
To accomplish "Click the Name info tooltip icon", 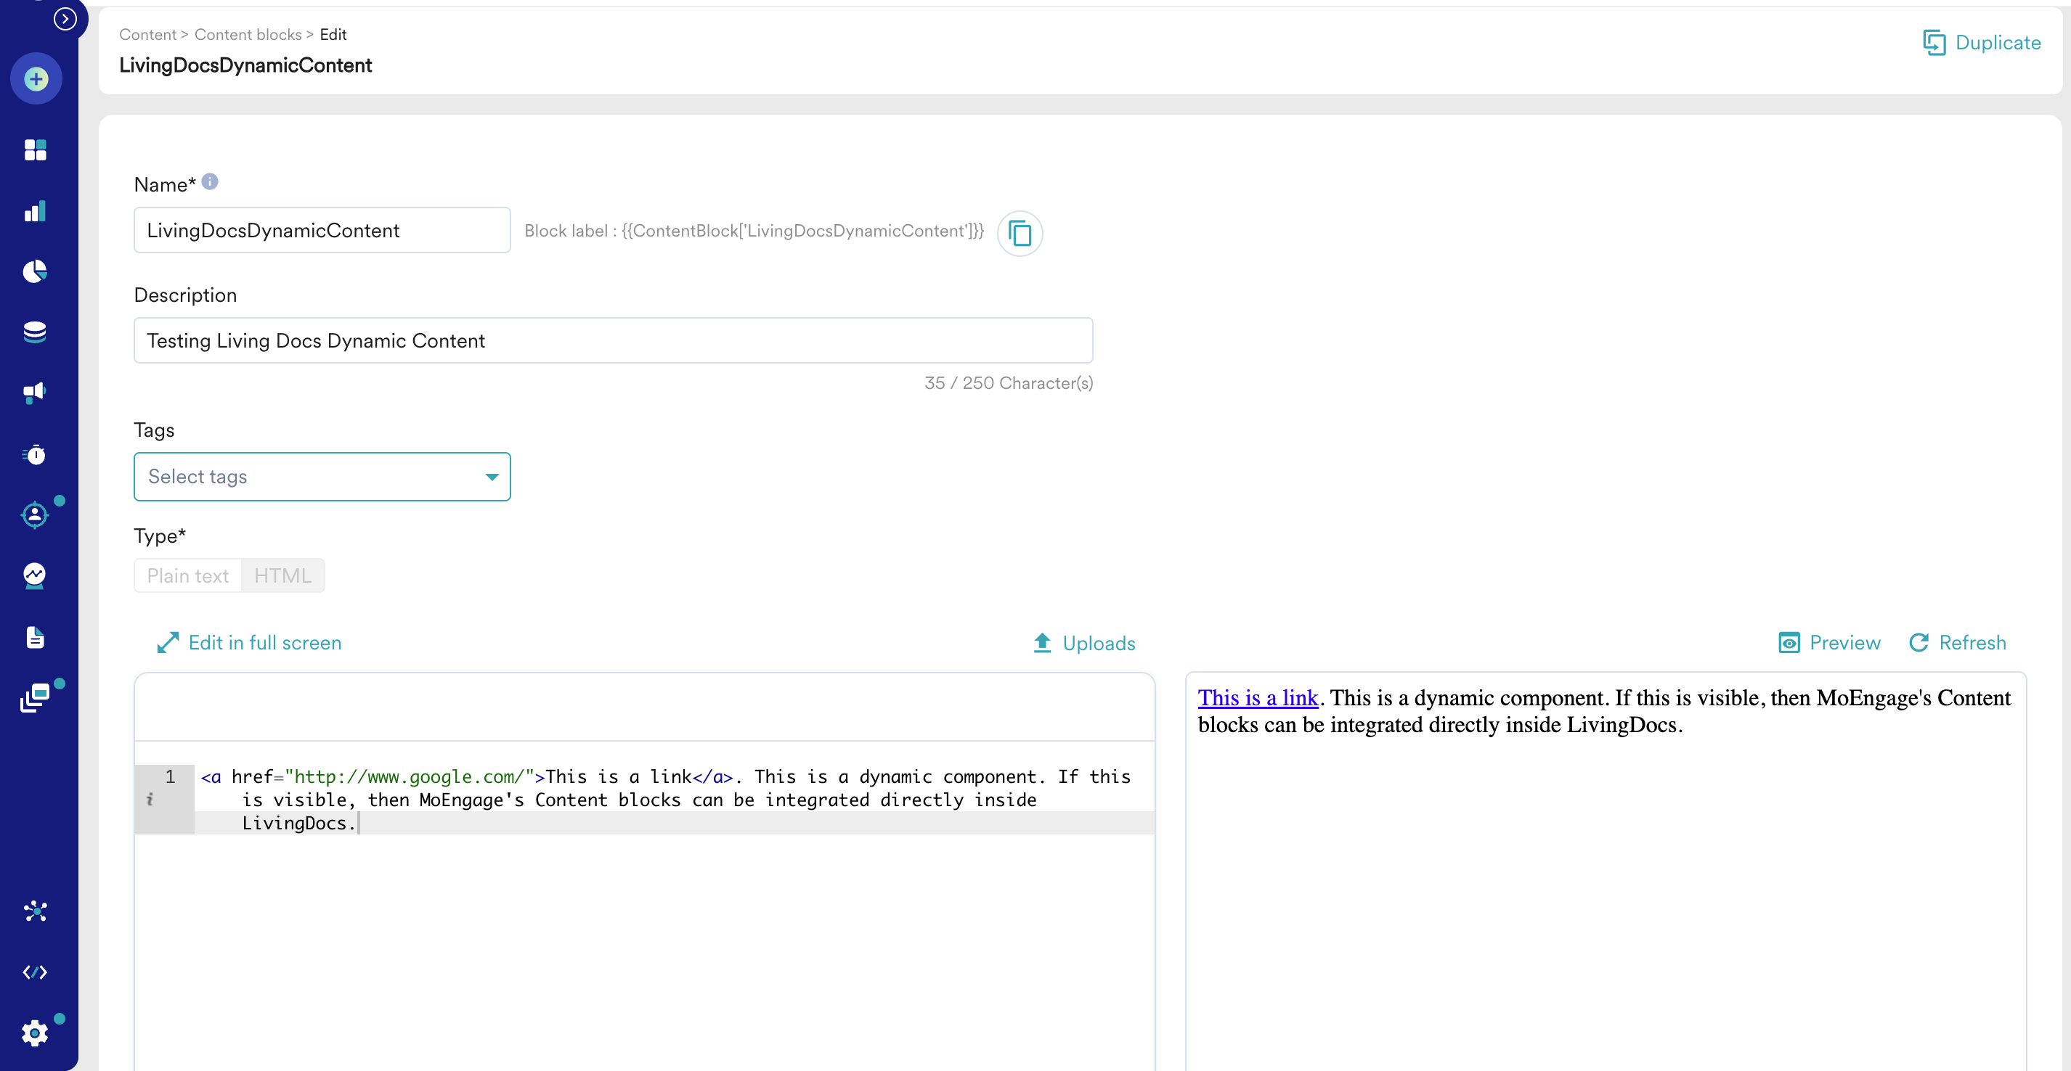I will (210, 181).
